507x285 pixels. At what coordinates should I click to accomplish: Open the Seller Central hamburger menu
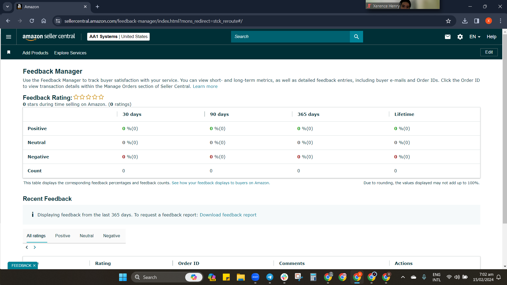(8, 37)
